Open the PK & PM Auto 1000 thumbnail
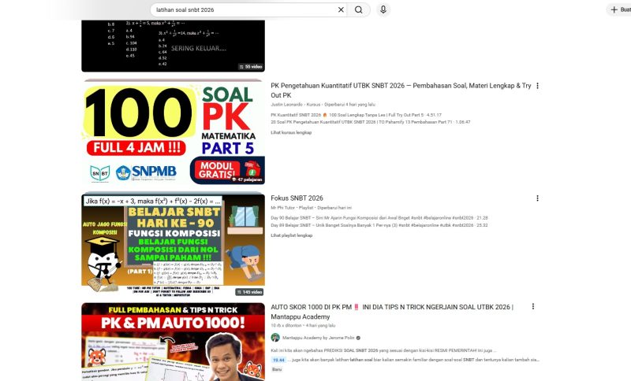Screen dimensions: 631x381 (173, 342)
